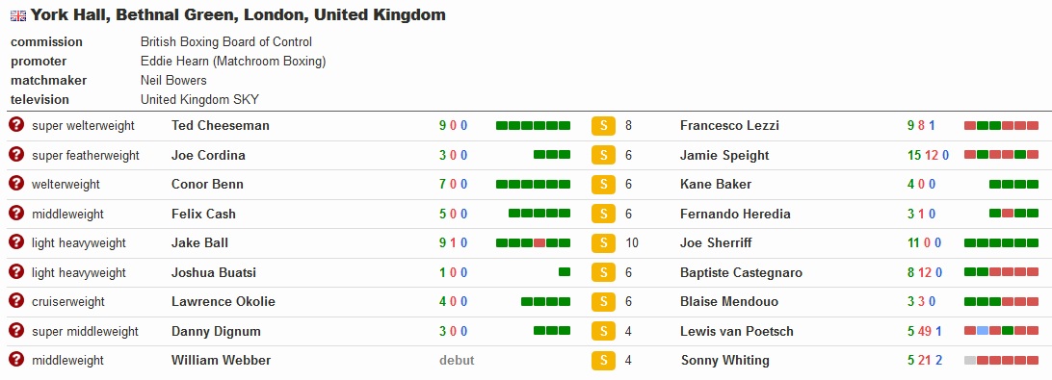
Task: Click the question mark icon on the Jake Ball row
Action: (x=16, y=241)
